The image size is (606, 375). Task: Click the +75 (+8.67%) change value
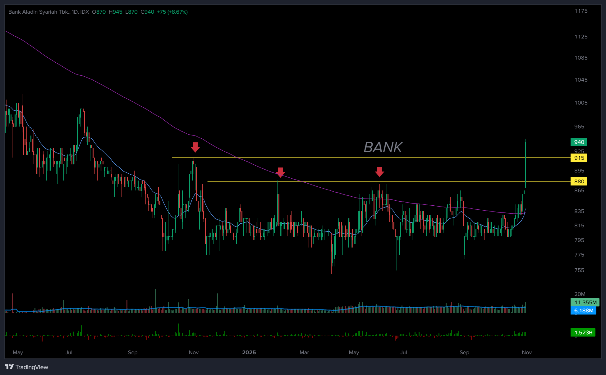tap(172, 12)
